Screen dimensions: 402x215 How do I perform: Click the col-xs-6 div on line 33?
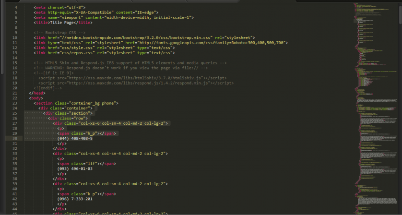110,154
